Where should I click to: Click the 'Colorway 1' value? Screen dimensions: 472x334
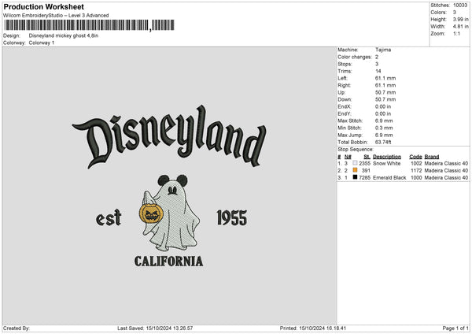point(42,43)
